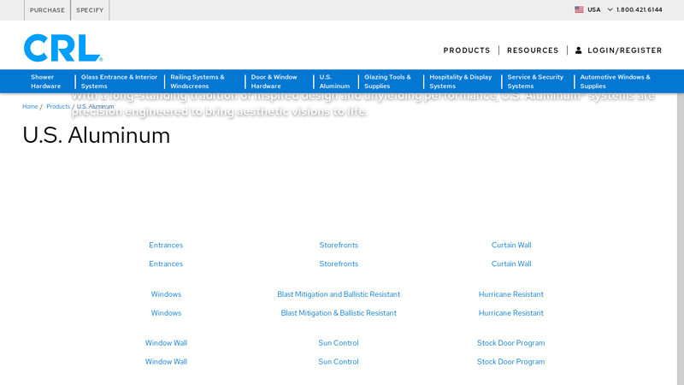The width and height of the screenshot is (684, 385).
Task: Open the Products menu
Action: (x=467, y=50)
